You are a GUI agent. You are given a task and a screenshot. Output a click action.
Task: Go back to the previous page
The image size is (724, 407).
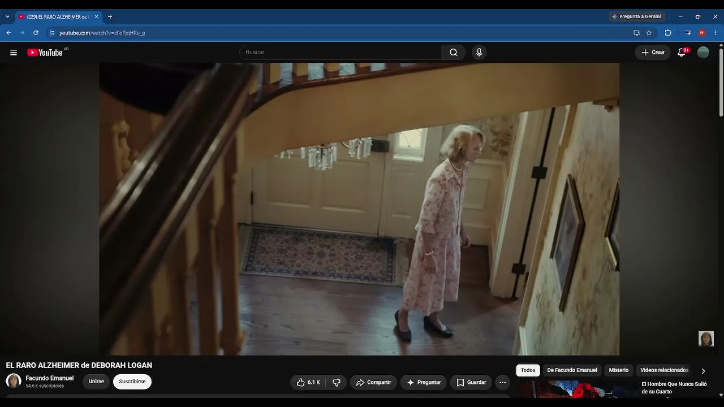[8, 33]
